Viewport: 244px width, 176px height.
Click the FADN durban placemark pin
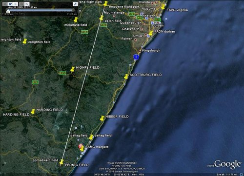pos(151,33)
